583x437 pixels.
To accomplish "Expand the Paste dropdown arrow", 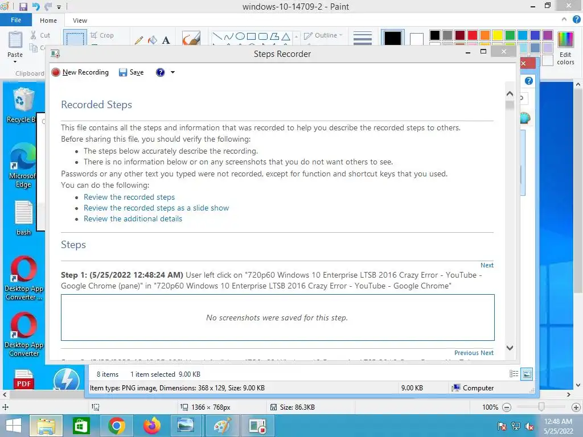I will (x=15, y=61).
